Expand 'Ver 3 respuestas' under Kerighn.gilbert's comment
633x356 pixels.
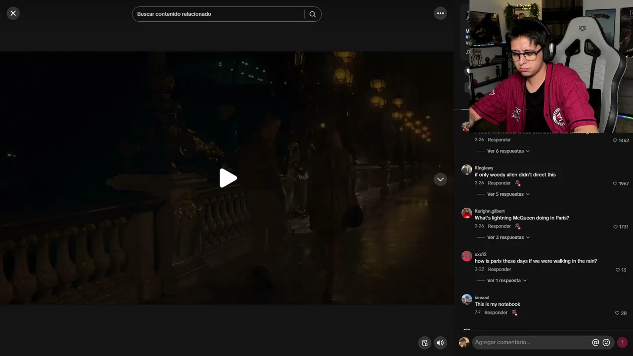pyautogui.click(x=508, y=237)
